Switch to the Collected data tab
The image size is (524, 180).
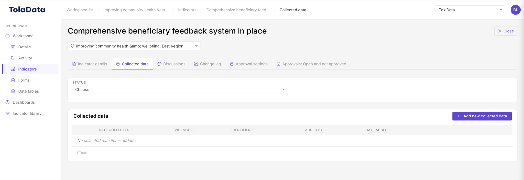(x=132, y=64)
